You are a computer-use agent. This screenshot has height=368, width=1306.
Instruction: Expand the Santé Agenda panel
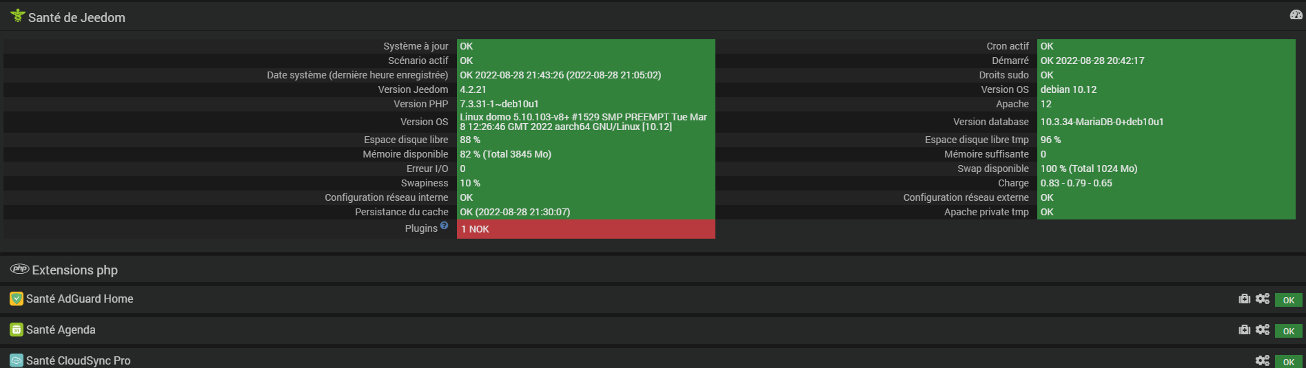click(61, 329)
